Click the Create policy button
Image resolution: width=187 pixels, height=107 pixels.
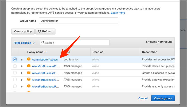tap(23, 31)
